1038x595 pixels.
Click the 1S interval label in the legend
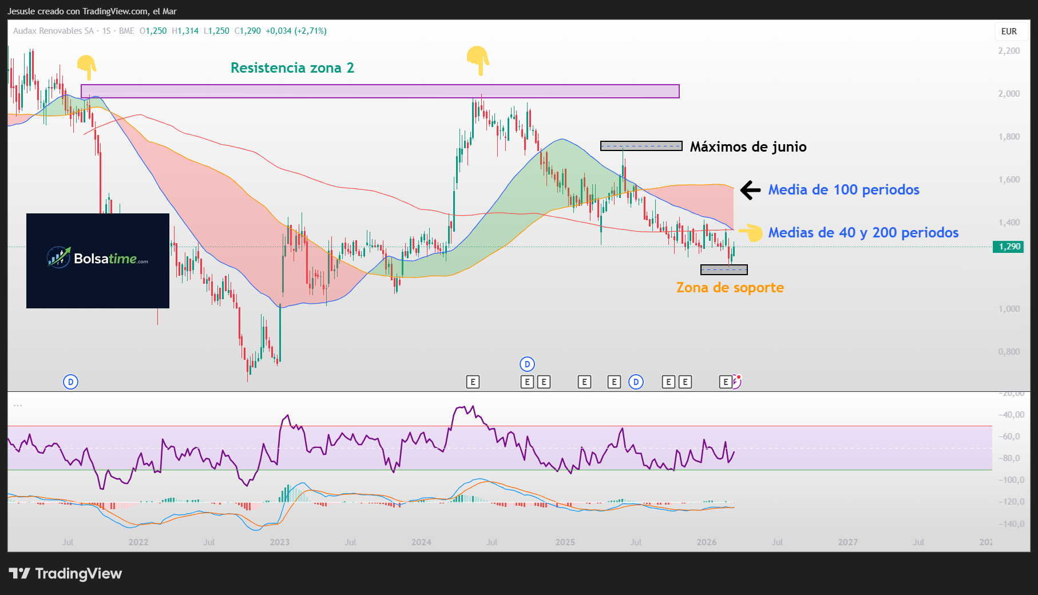click(x=106, y=31)
